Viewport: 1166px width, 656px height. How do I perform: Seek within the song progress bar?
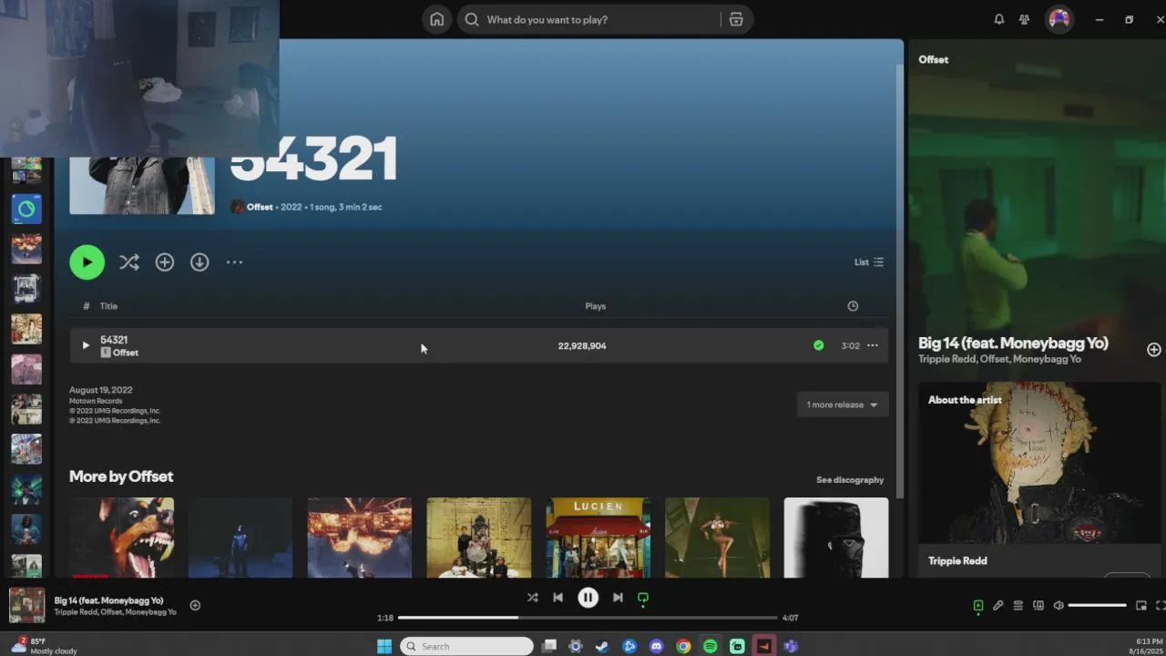pyautogui.click(x=588, y=618)
